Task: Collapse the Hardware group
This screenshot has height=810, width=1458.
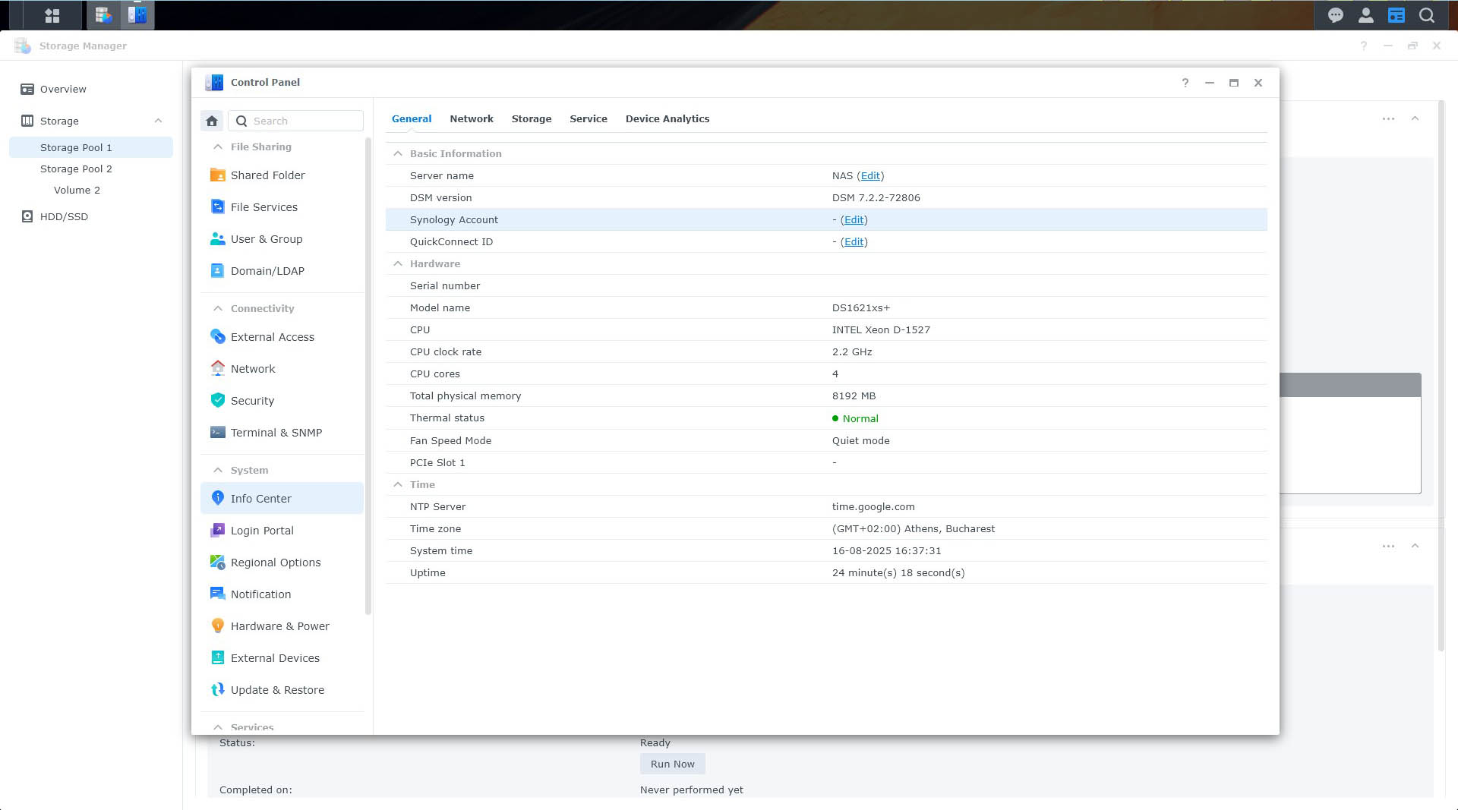Action: (397, 263)
